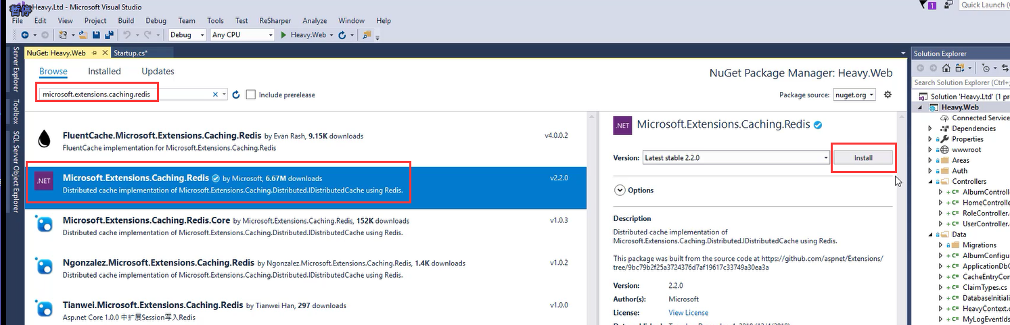Expand the wwwroot tree node
Screen dimensions: 1010x325
click(x=930, y=149)
